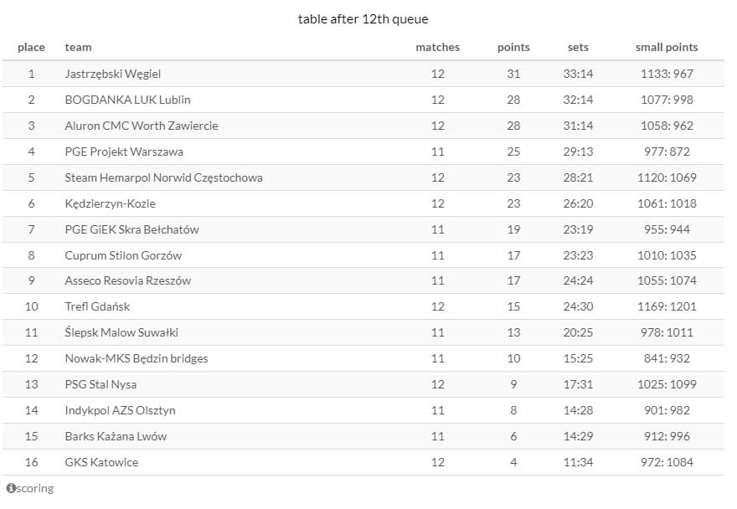Select the "sets" column header
Viewport: 737px width, 509px height.
click(578, 48)
